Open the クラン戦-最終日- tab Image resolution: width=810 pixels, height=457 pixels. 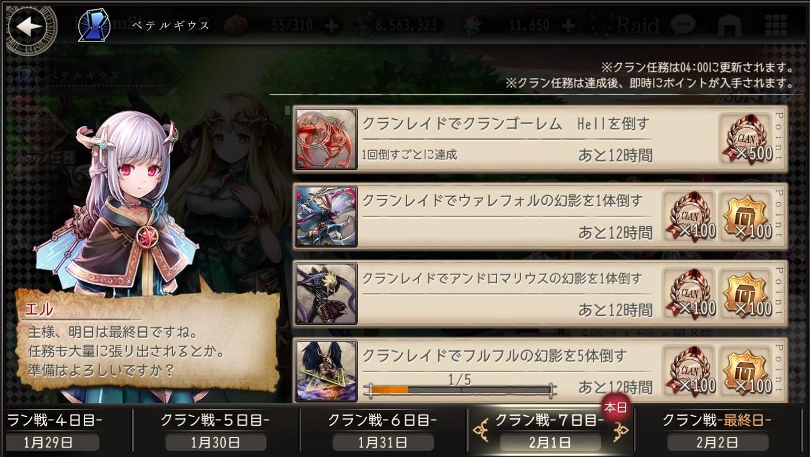pyautogui.click(x=717, y=431)
